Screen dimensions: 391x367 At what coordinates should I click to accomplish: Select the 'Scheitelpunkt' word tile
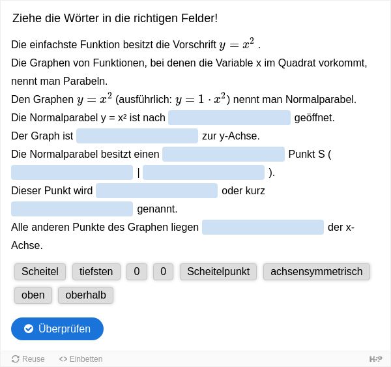(x=218, y=272)
